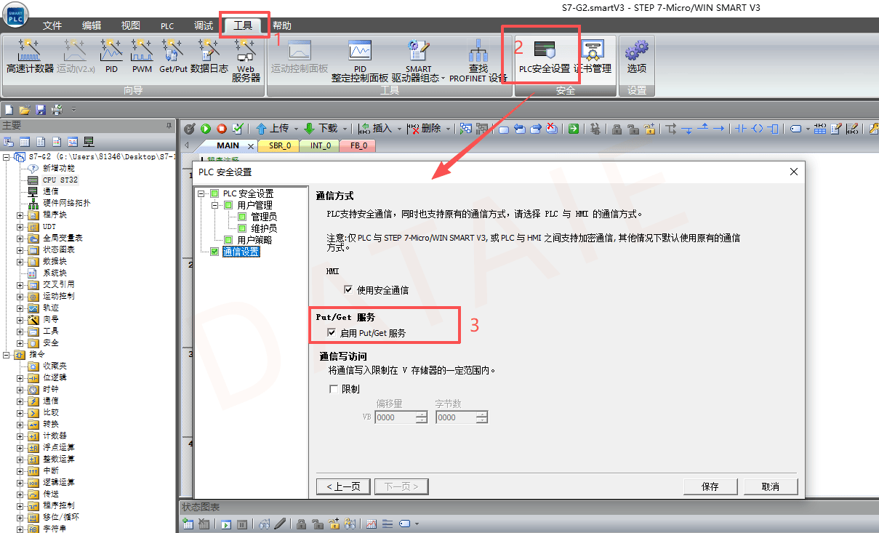The height and width of the screenshot is (533, 879).
Task: Launch the PID wizard in 向导 group
Action: tap(111, 57)
